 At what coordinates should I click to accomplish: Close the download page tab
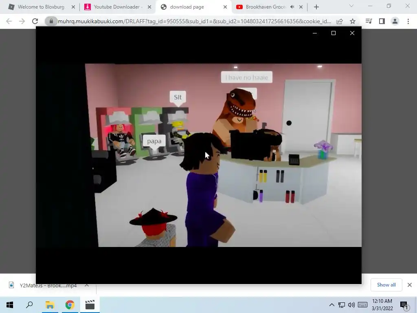coord(225,7)
